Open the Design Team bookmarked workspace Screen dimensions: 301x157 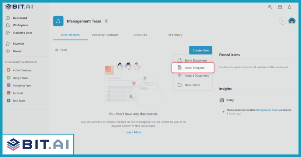pyautogui.click(x=20, y=78)
